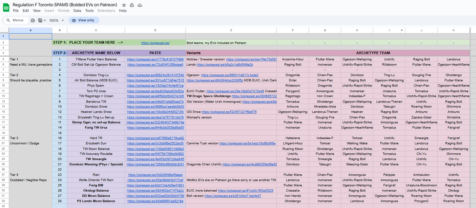The height and width of the screenshot is (208, 476).
Task: Select the 'ARCHETYPE TEAM' header cell
Action: pos(373,53)
